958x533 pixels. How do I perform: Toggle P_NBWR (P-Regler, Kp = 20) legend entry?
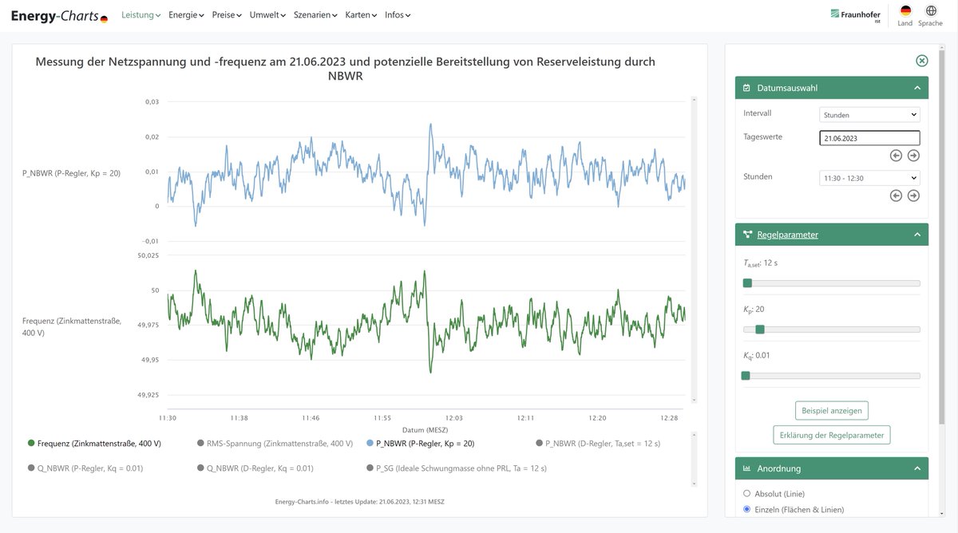coord(420,443)
